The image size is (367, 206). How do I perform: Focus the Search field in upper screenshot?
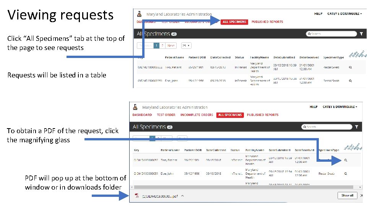[331, 34]
